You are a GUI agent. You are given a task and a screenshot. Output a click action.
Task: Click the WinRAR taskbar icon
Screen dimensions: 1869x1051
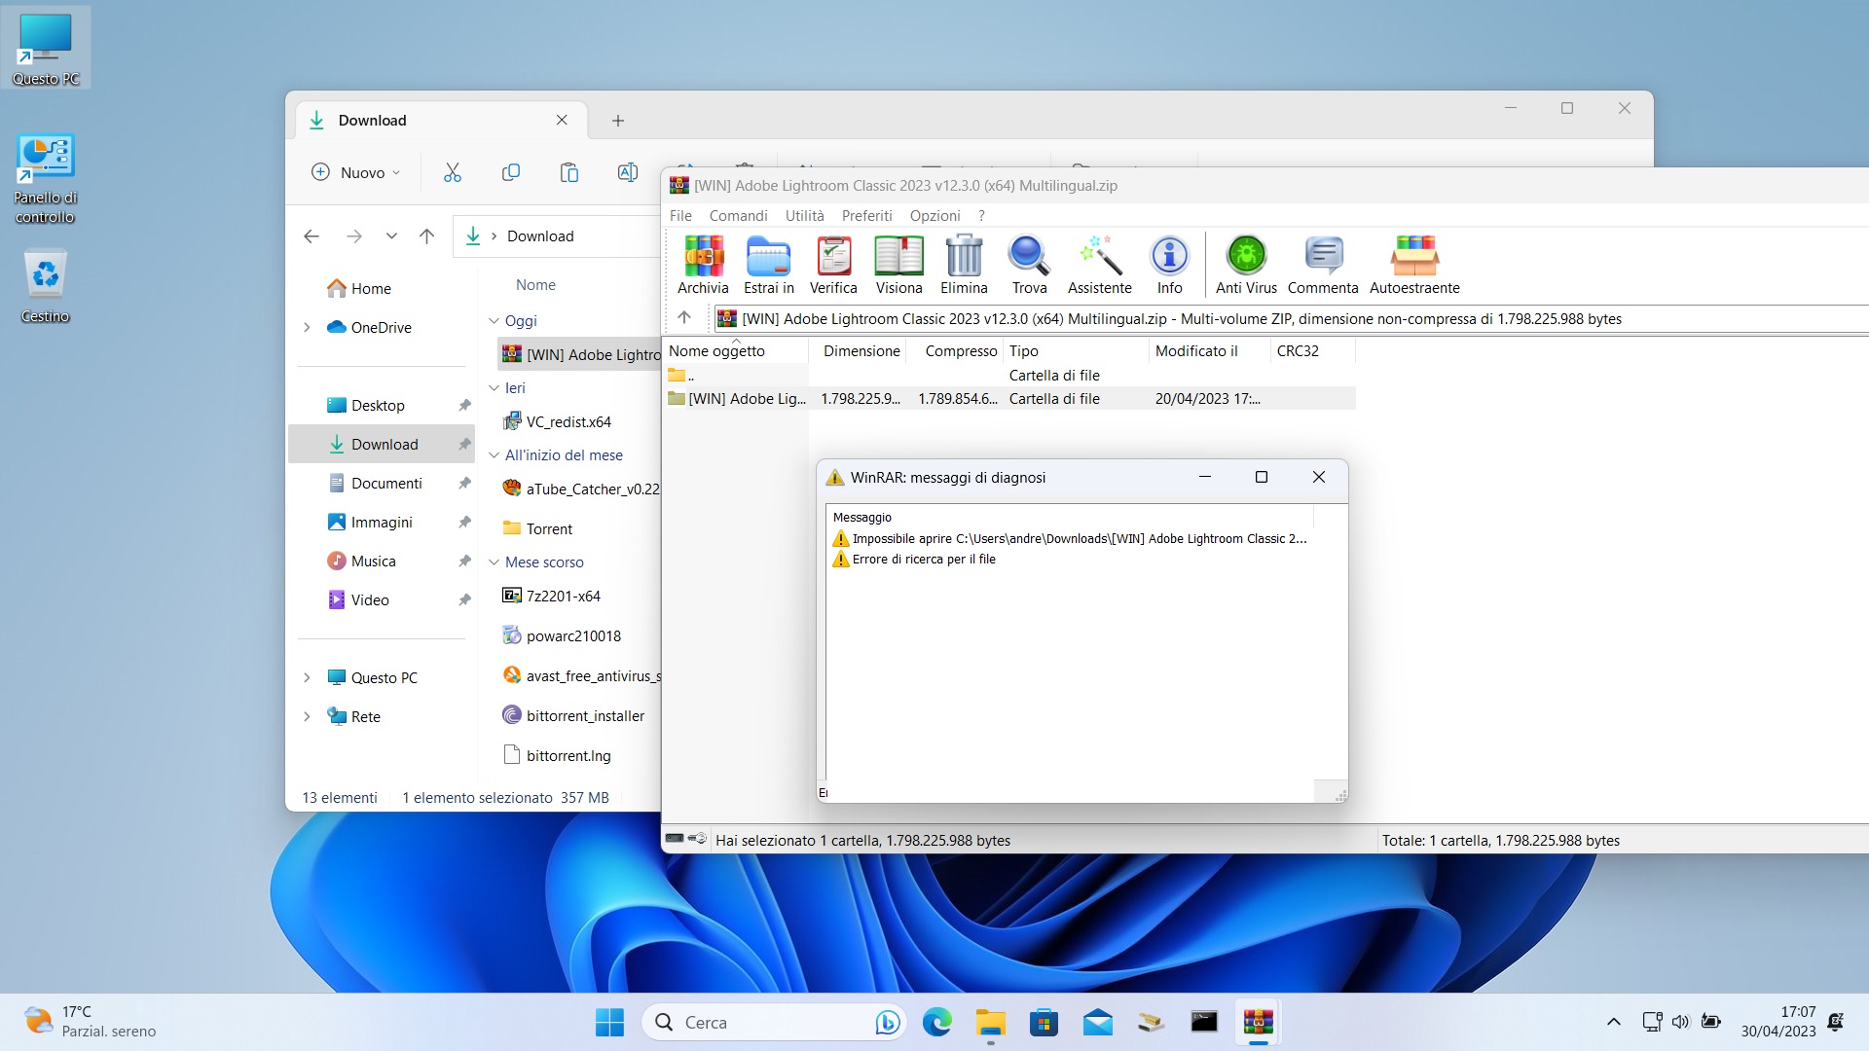(1258, 1022)
